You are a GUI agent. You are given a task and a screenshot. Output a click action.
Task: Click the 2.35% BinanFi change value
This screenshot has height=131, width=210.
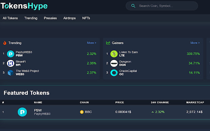92,63
